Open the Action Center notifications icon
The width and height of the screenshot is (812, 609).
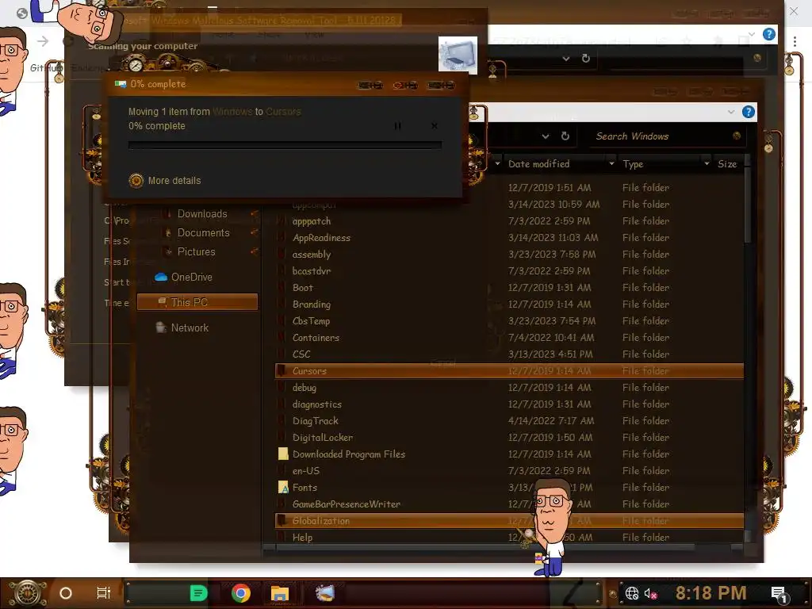click(779, 594)
